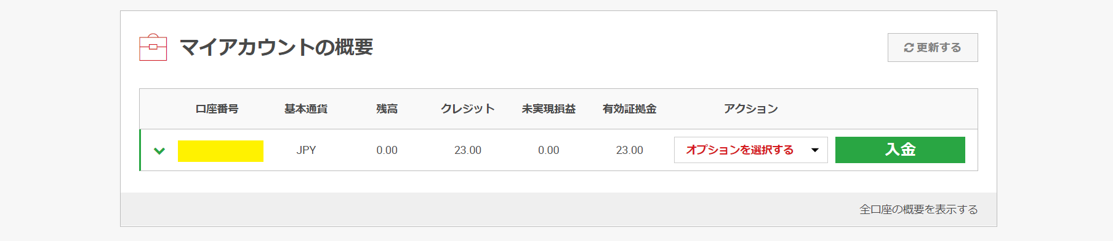Click the black dropdown arrow in action selector
This screenshot has width=1113, height=241.
[815, 150]
